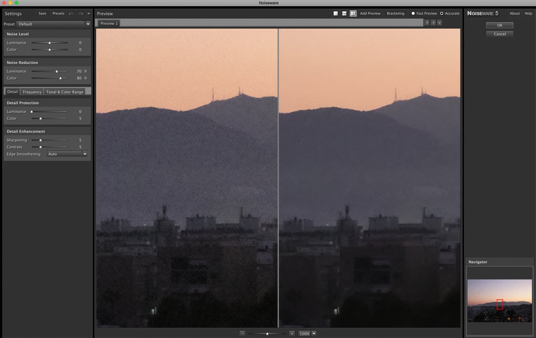Viewport: 536px width, 338px height.
Task: Click the zoom slider below the preview
Action: pyautogui.click(x=267, y=334)
